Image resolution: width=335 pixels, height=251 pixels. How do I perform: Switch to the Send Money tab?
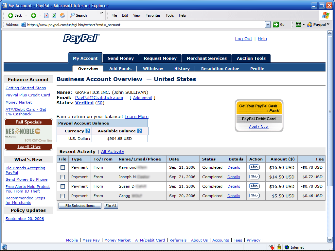[120, 58]
